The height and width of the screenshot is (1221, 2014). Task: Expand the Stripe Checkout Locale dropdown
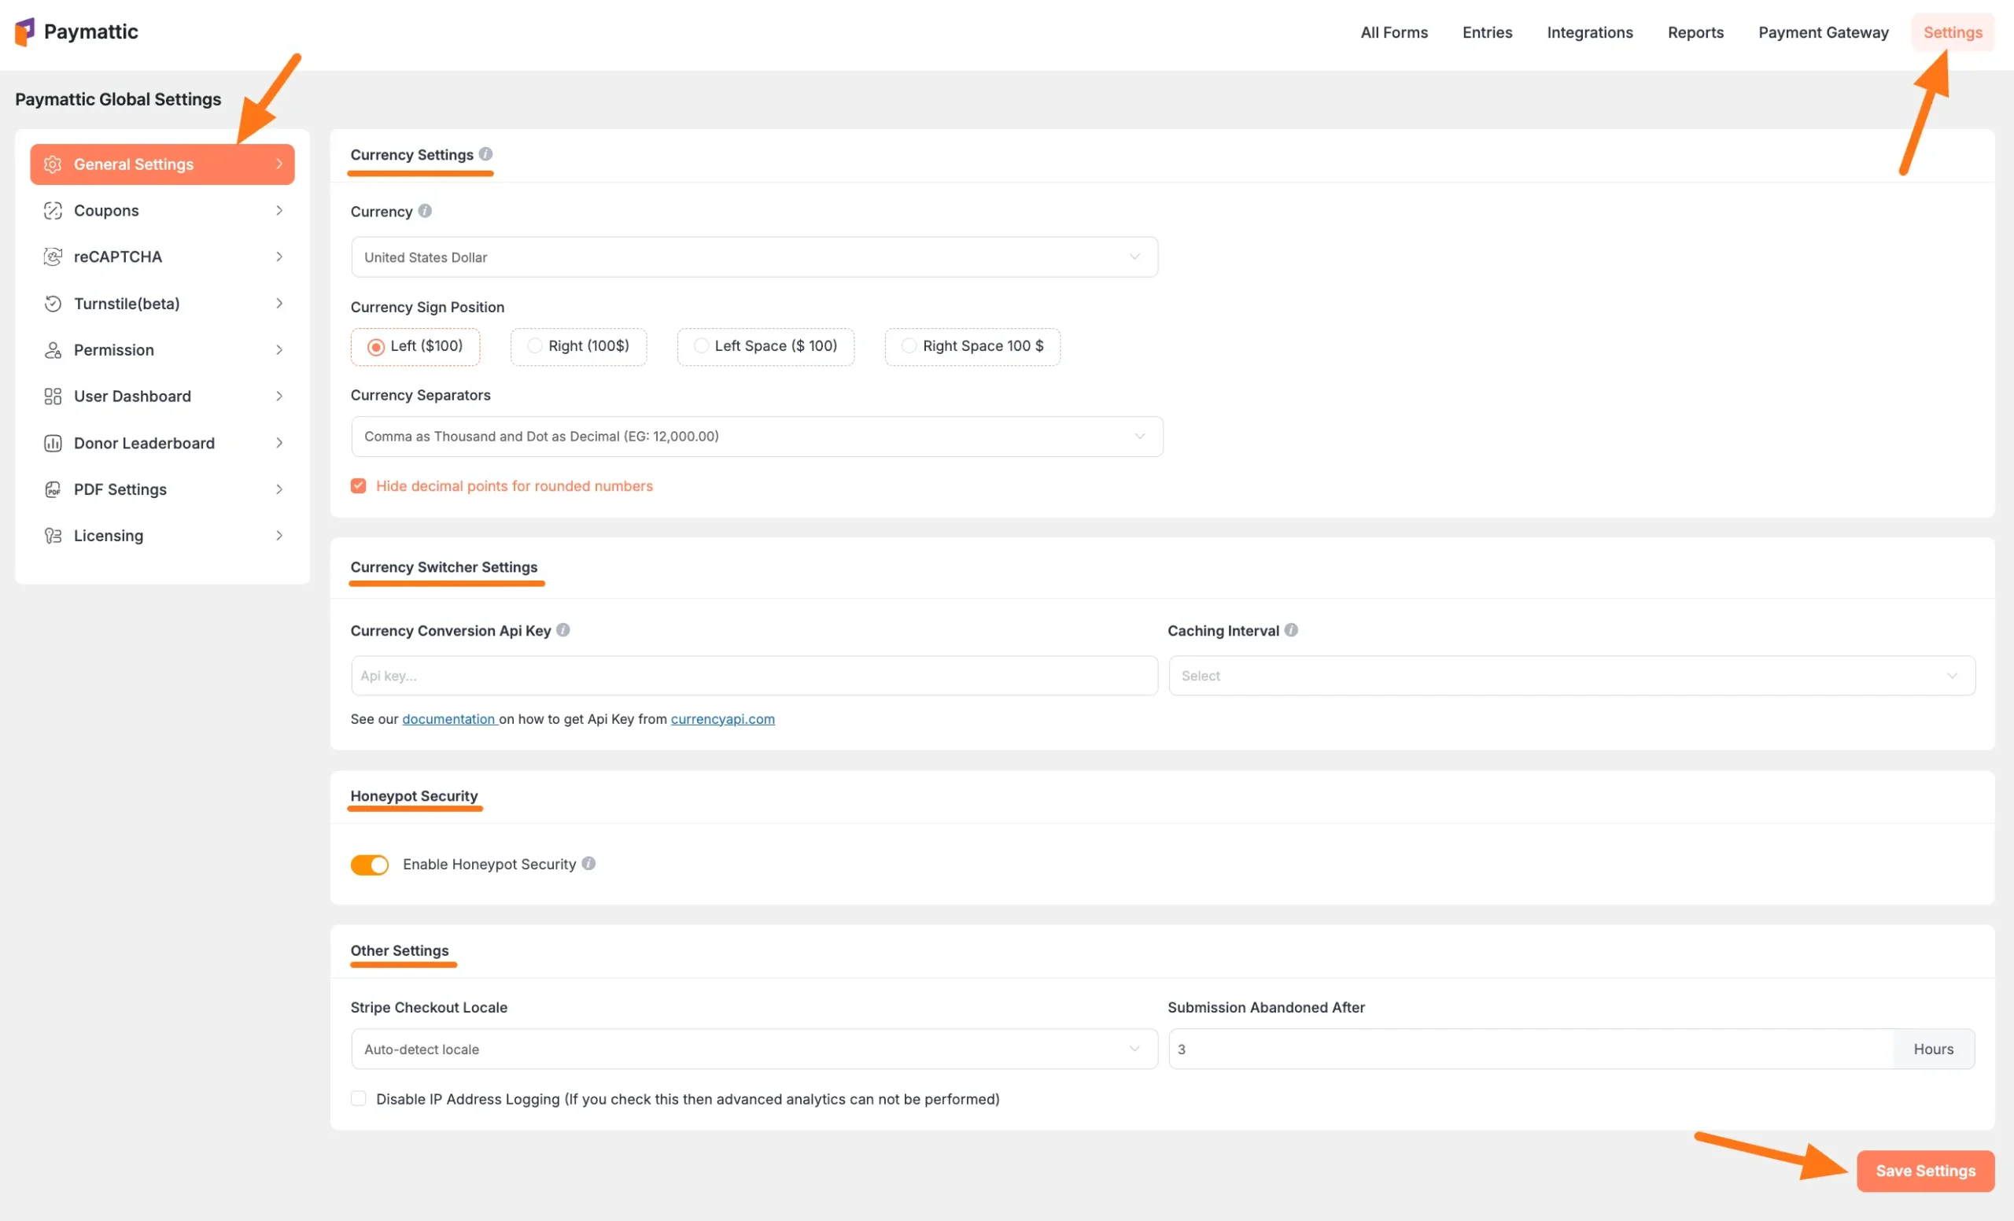coord(754,1049)
